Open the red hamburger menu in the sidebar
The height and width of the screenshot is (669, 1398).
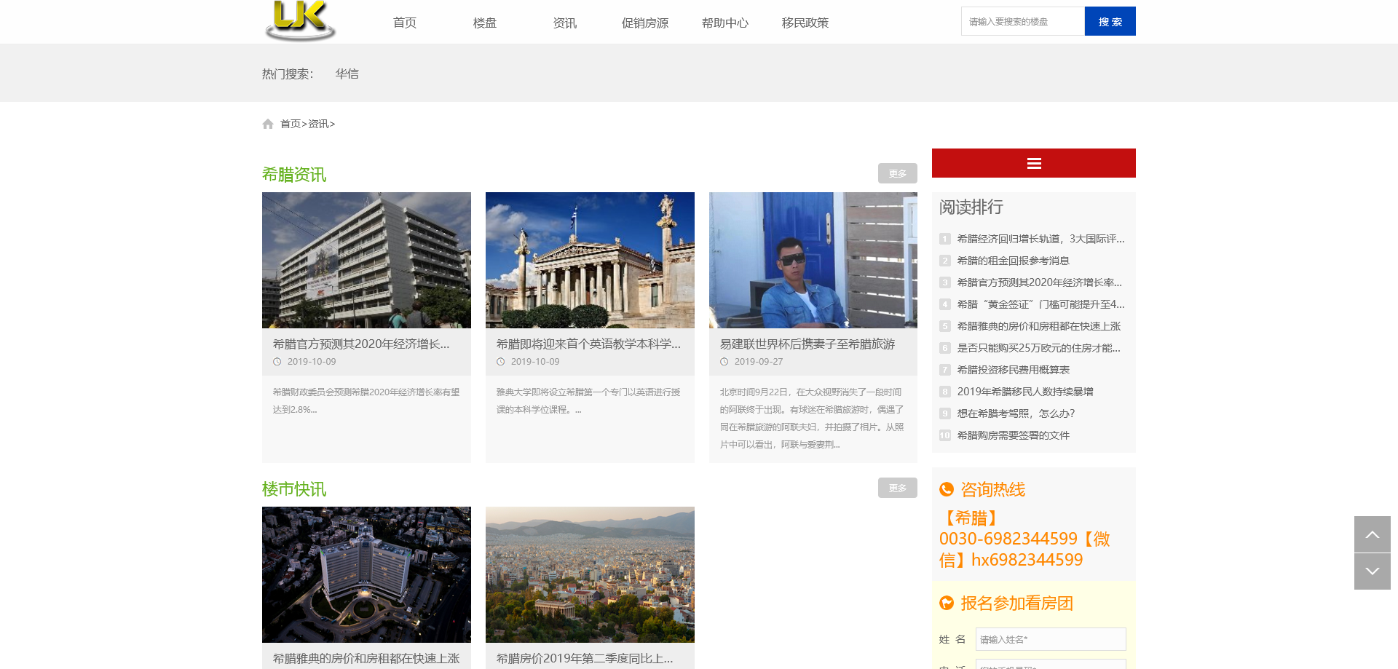pos(1033,163)
